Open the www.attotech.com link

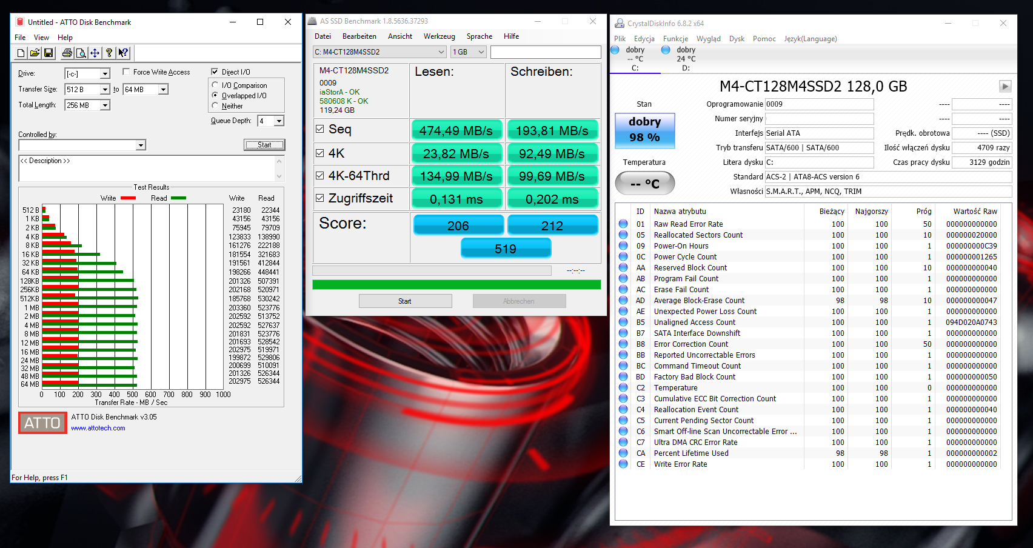(98, 428)
